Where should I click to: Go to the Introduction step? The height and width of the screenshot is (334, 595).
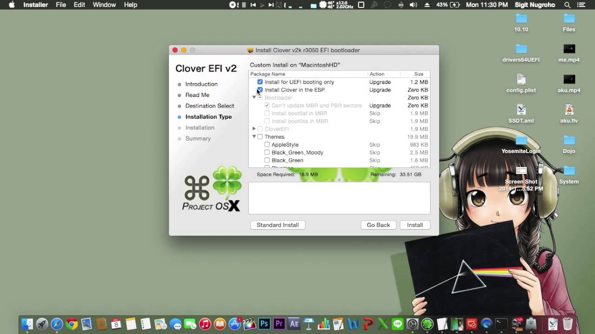[x=201, y=84]
